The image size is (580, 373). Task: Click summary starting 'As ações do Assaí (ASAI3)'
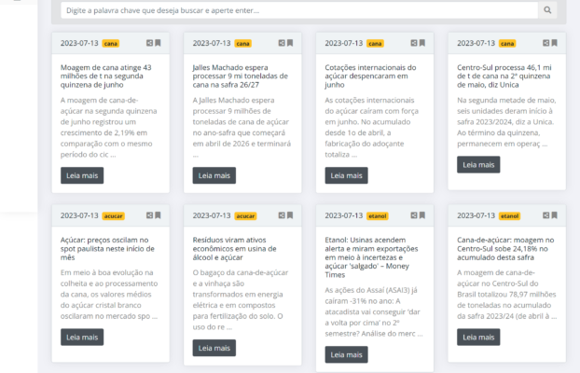coord(374,311)
